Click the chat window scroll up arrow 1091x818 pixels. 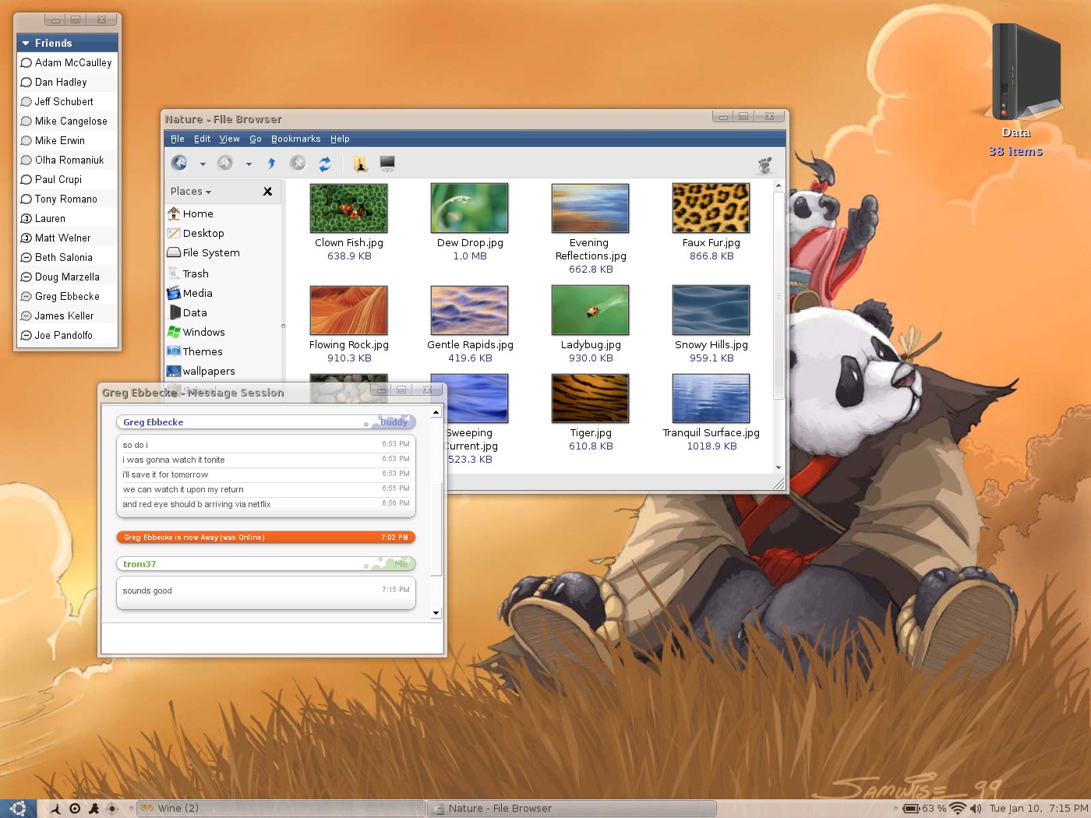click(436, 411)
